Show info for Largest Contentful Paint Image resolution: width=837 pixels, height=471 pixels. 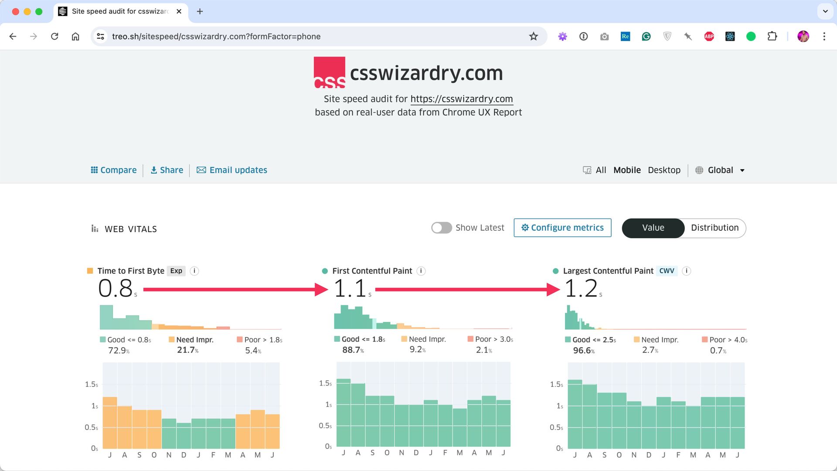[687, 271]
